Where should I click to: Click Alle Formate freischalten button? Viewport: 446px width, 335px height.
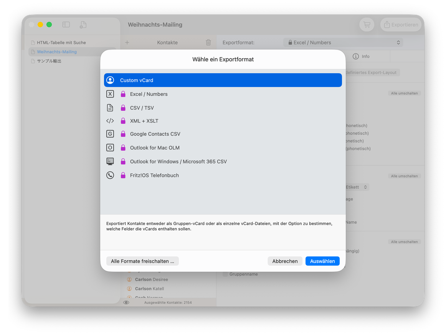click(x=142, y=261)
